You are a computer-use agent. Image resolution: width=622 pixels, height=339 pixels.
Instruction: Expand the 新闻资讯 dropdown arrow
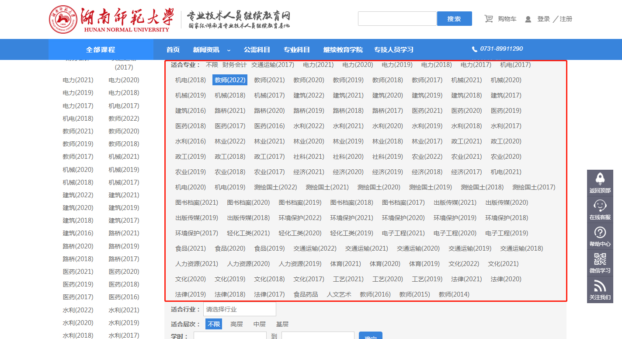229,50
